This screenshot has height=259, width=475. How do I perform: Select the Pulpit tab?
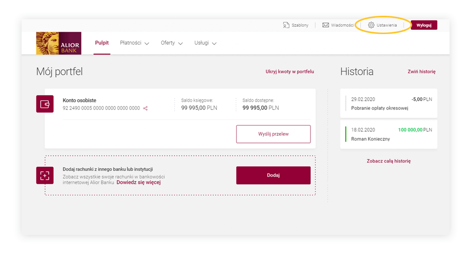[x=102, y=43]
